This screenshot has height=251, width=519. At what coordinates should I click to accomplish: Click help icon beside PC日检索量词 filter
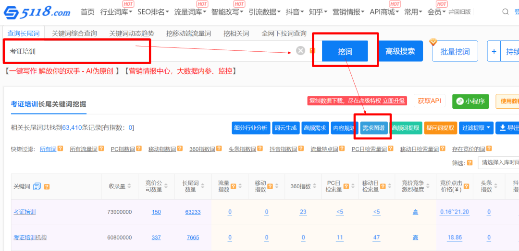pos(391,149)
